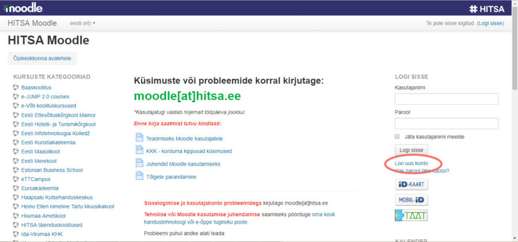
Task: Click the Kas parool läks kaotsi? link
Action: coord(422,171)
